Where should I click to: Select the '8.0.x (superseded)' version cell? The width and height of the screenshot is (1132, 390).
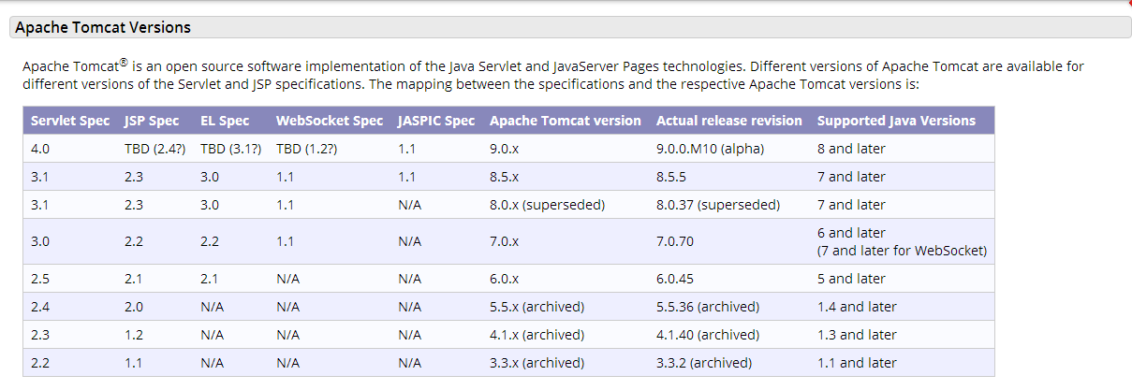point(547,205)
